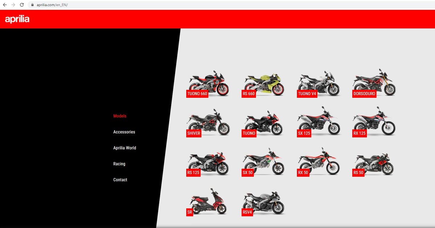The image size is (435, 228).
Task: Click the aprilia.com/en_EN/ address bar
Action: (x=231, y=5)
